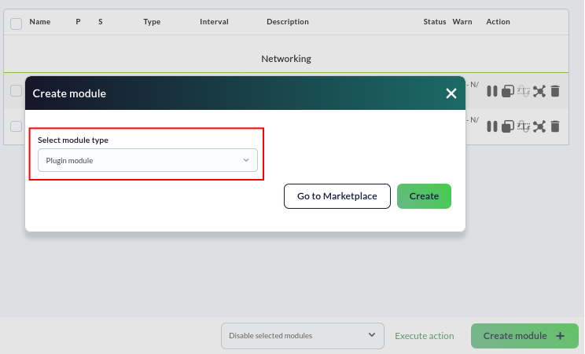Sort by the Status column header
This screenshot has width=585, height=354.
pyautogui.click(x=435, y=22)
